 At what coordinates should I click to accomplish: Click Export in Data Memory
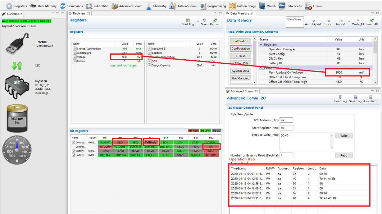pos(328,22)
